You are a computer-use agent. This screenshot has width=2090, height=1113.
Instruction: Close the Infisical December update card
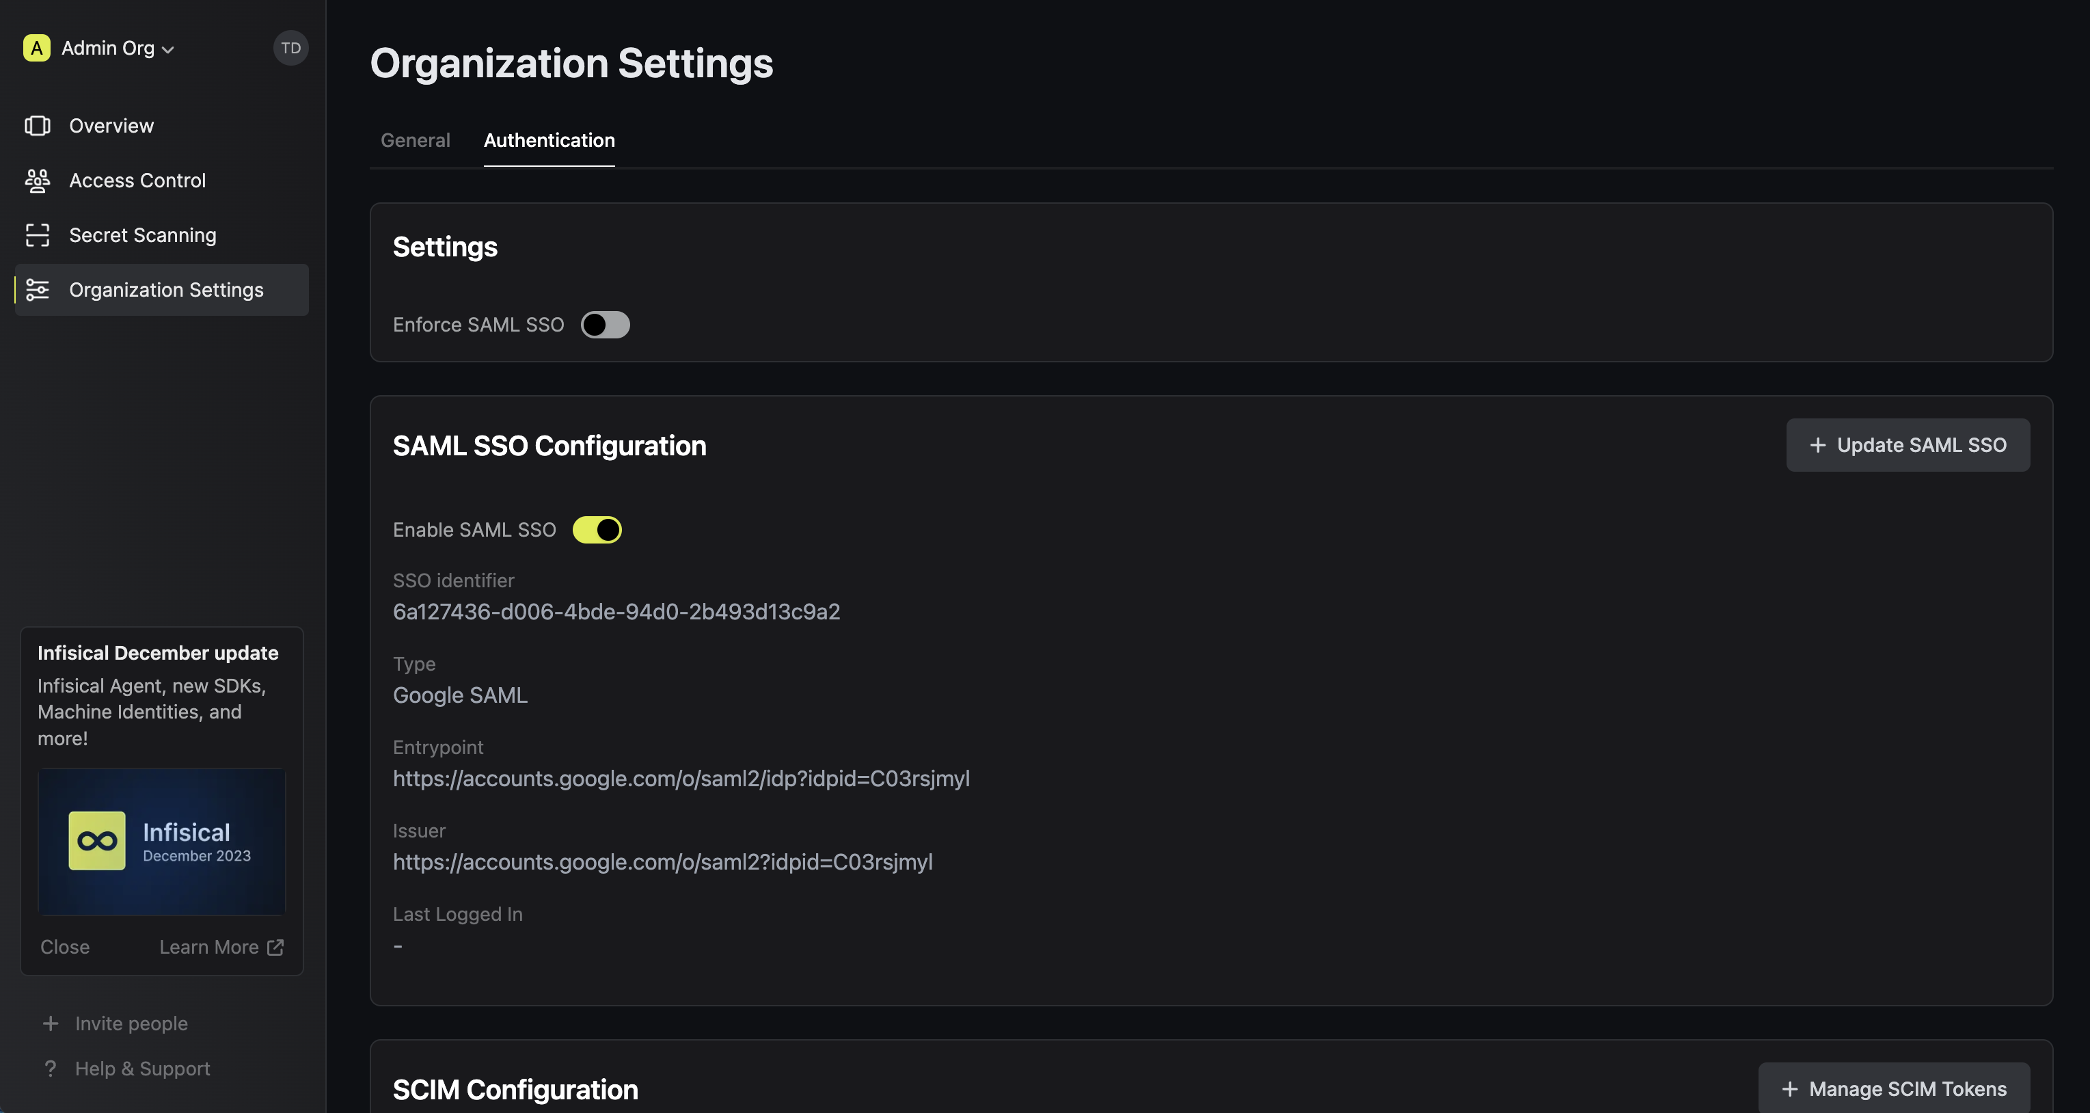tap(65, 947)
